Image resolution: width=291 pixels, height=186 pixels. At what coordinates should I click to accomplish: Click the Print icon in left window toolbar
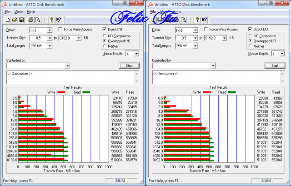(x=30, y=20)
